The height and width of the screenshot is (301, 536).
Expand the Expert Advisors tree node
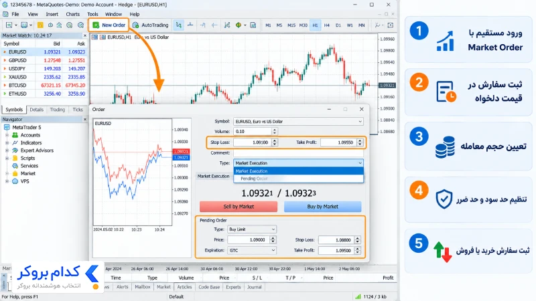pos(7,150)
